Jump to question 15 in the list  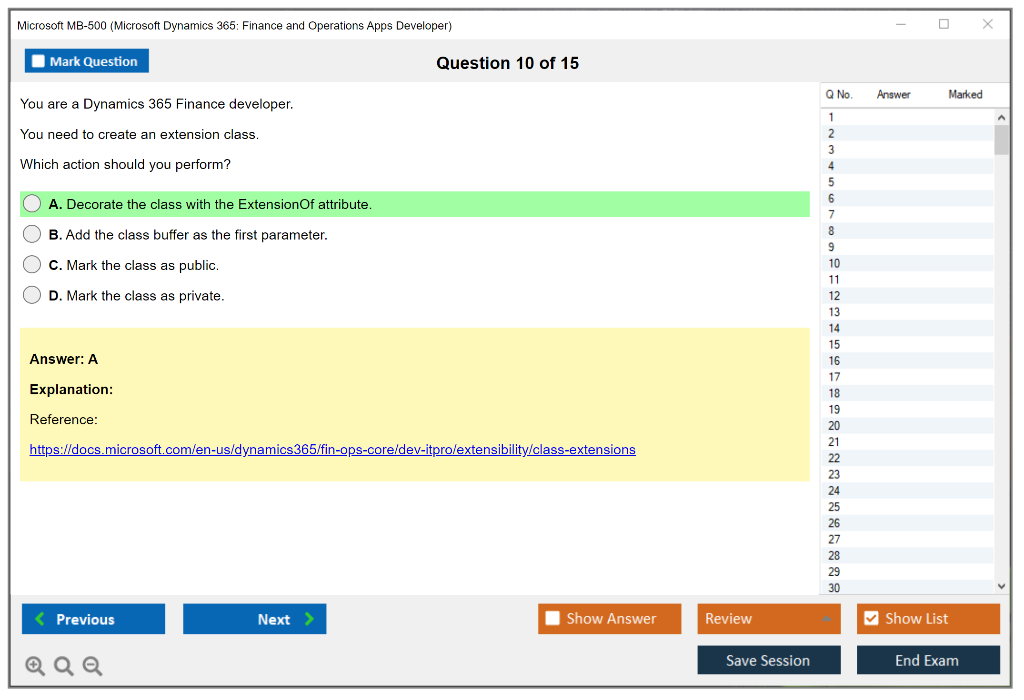coord(834,344)
